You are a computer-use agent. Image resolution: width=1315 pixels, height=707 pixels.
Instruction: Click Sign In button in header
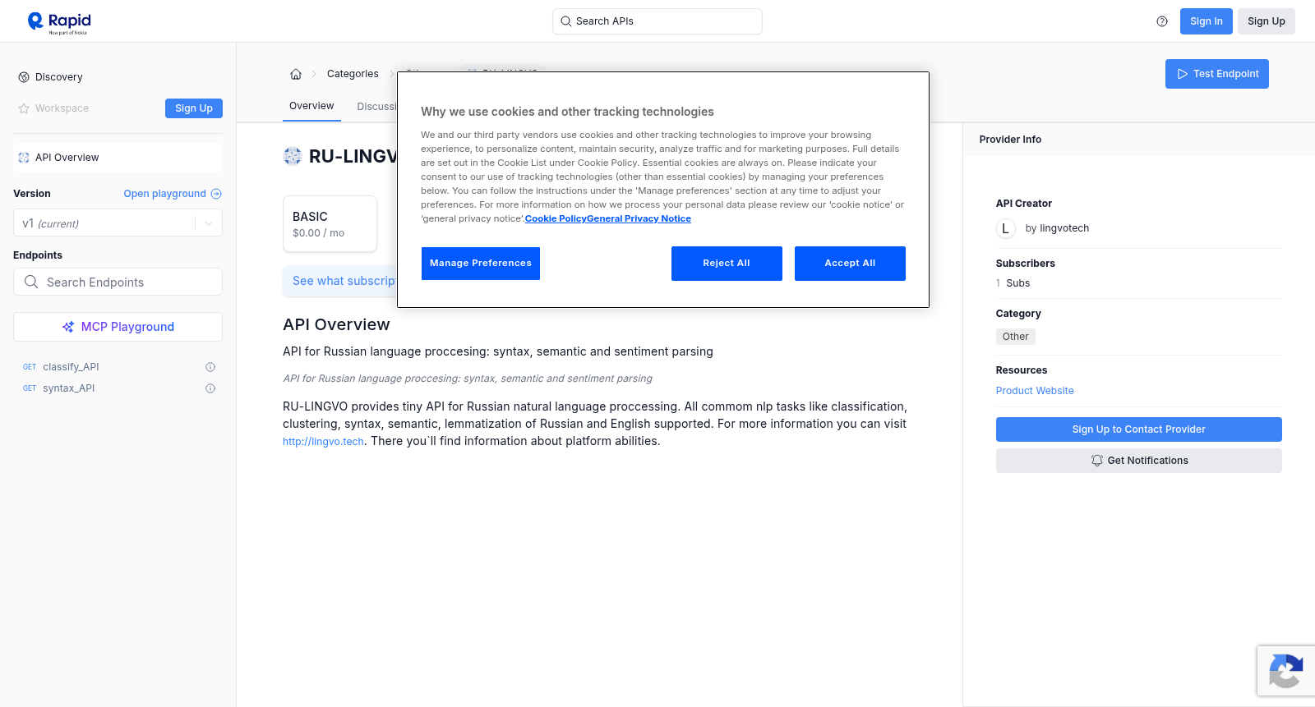(x=1206, y=21)
